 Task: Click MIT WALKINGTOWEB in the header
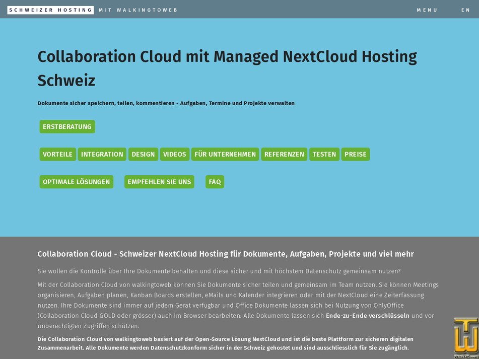point(139,10)
